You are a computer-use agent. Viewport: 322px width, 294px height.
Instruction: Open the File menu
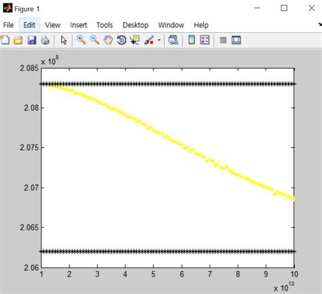coord(8,25)
